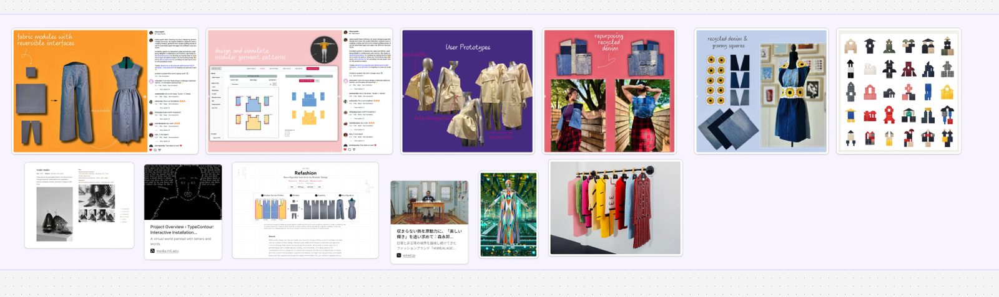Screen dimensions: 999x297
Task: Open the 'fabric modules with reversible interfaces' card
Action: point(105,91)
